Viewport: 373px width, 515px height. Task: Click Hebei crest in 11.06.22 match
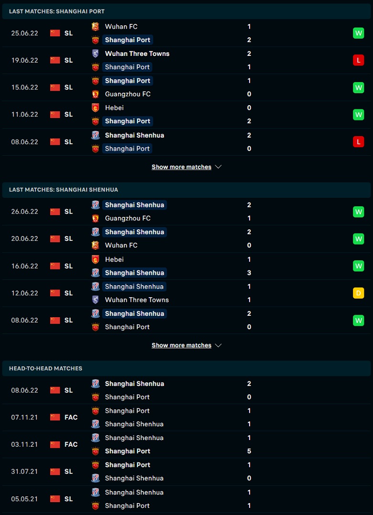tap(95, 108)
